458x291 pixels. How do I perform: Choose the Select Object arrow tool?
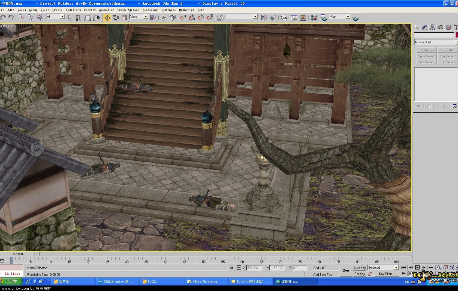coord(70,18)
